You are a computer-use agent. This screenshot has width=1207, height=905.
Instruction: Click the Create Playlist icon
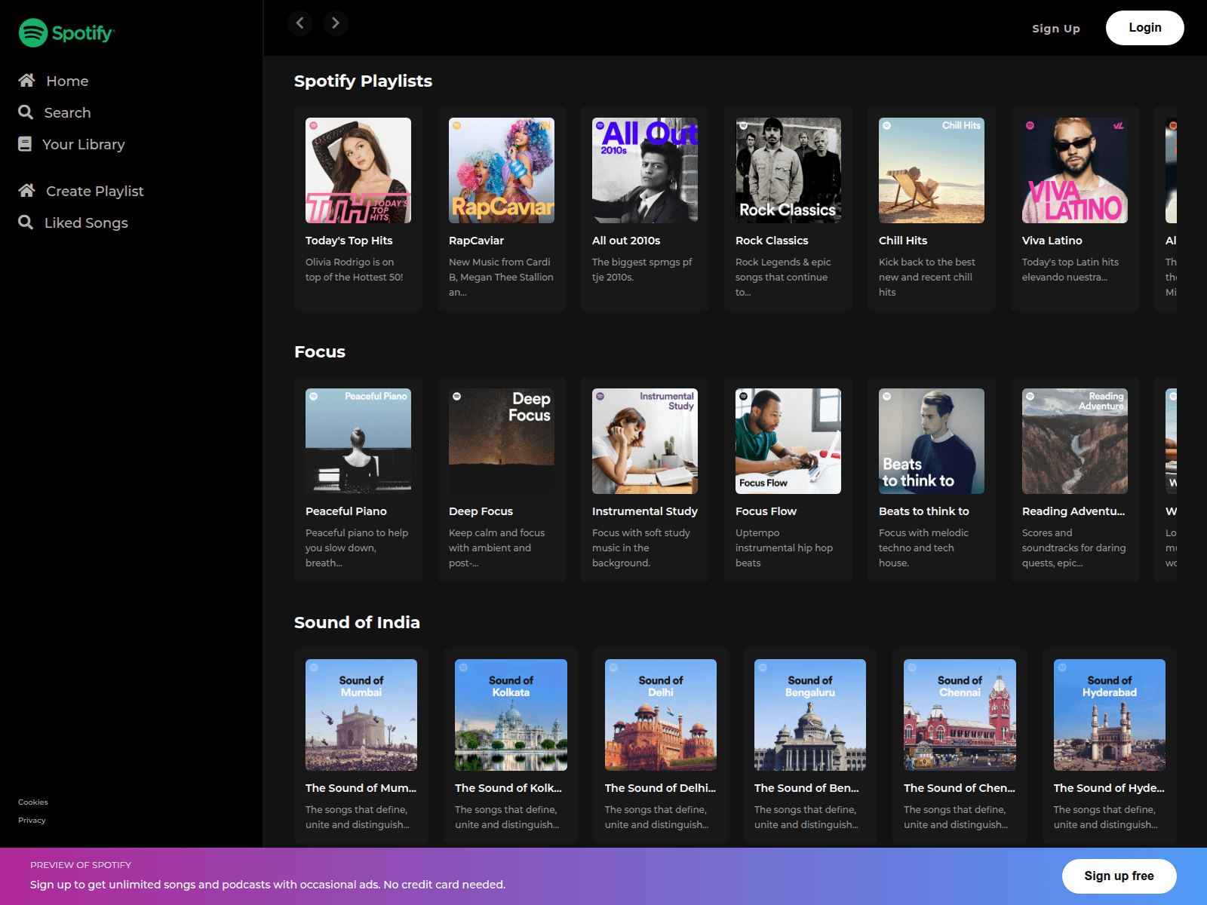pyautogui.click(x=26, y=191)
